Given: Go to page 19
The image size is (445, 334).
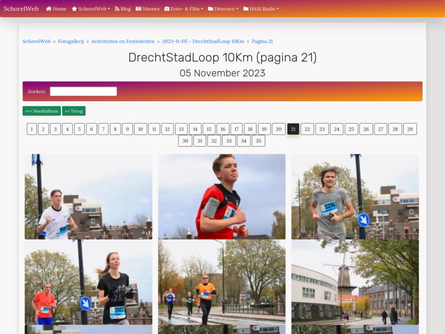Looking at the screenshot, I should pos(264,129).
